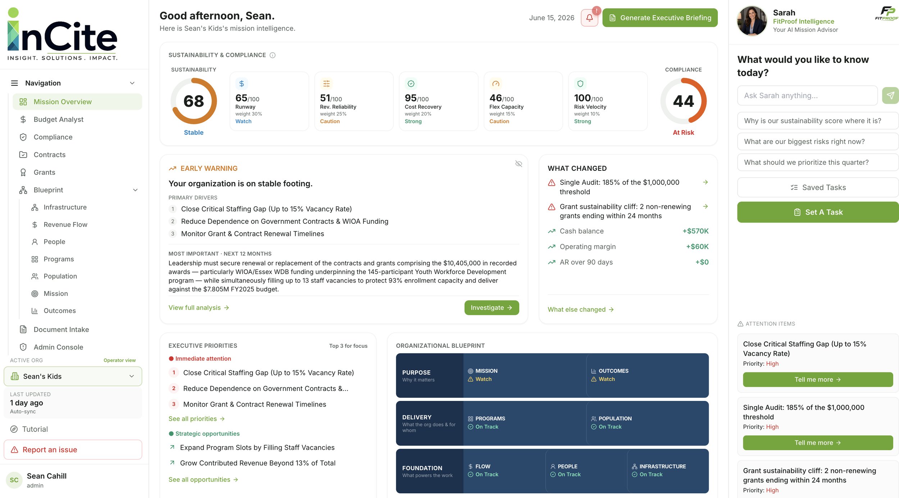Click the Flex Capacity gauge icon
899x498 pixels.
pos(496,83)
